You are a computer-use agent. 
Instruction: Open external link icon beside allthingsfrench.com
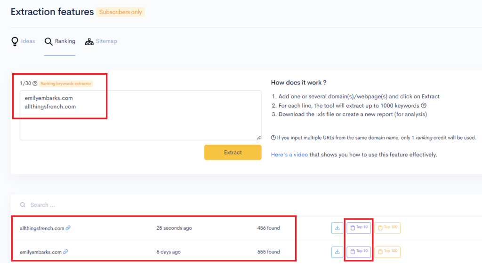[x=68, y=228]
